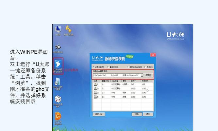Click the 浏览 browse button

[148, 75]
